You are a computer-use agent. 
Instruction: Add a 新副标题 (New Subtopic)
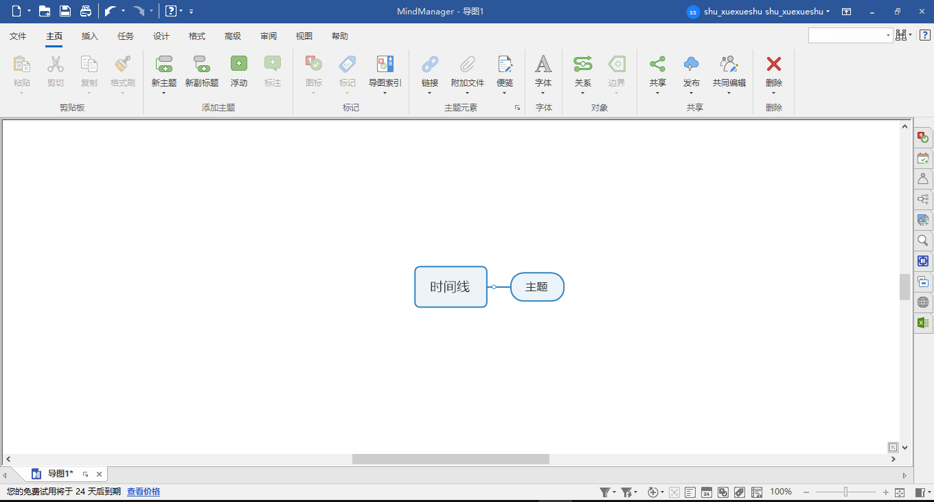[202, 71]
